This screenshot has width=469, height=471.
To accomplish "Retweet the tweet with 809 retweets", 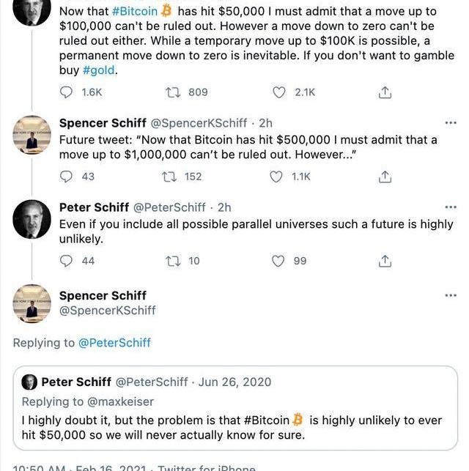I will [174, 92].
